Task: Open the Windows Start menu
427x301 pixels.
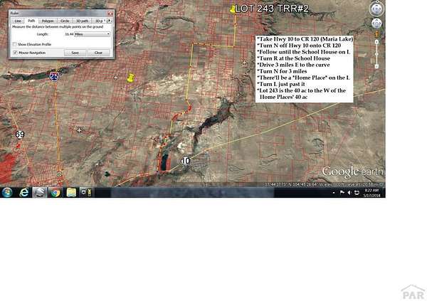Action: click(6, 192)
